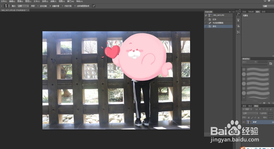Toggle history brush source box beside 污点修复画笔
The image size is (274, 149).
click(206, 23)
